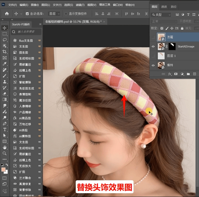
Task: Select the Eyedropper tool
Action: (5, 64)
